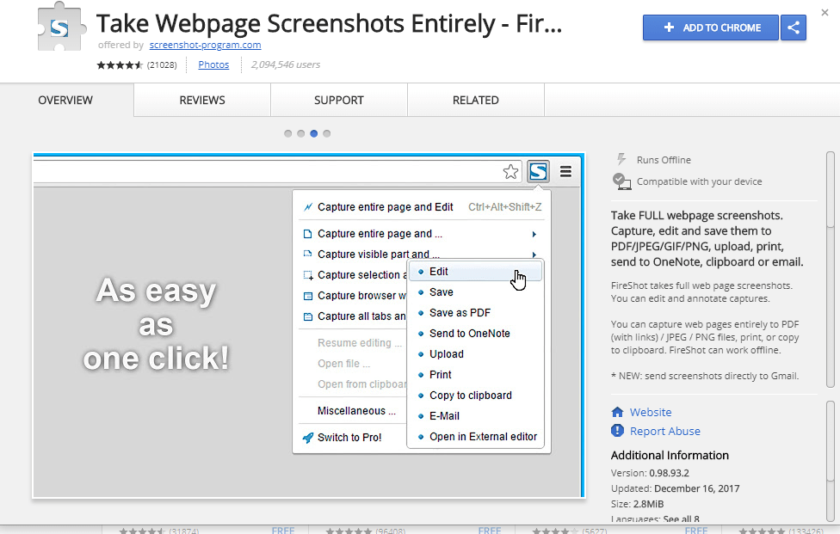
Task: Click the lightning icon beside Capture entire page and Edit
Action: pyautogui.click(x=308, y=207)
